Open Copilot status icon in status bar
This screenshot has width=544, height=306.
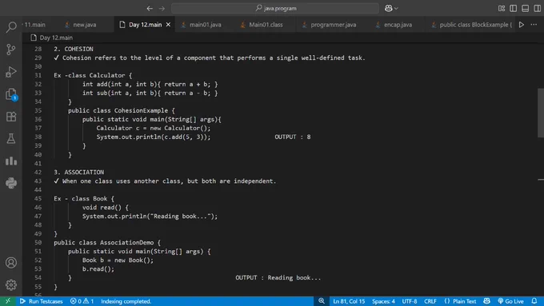pos(486,301)
